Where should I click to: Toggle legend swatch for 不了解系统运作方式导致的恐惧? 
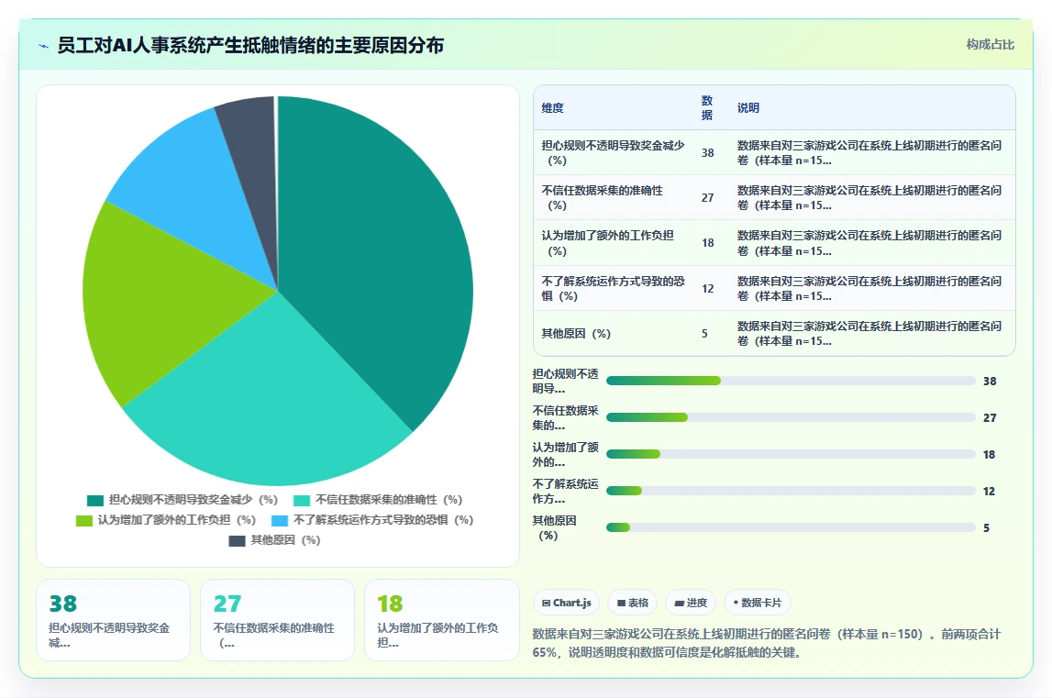280,520
